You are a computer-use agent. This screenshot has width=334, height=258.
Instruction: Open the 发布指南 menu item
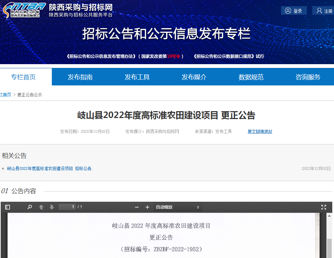tap(80, 77)
